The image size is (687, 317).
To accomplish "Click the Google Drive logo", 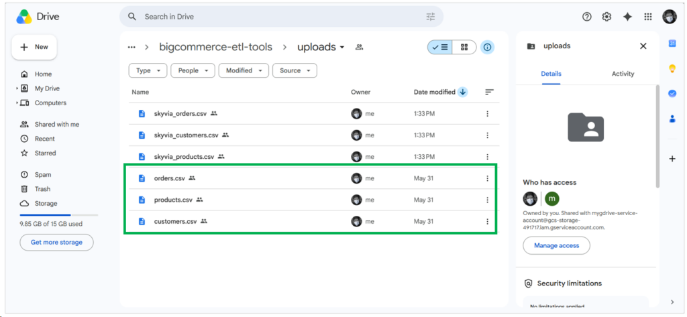I will tap(24, 17).
